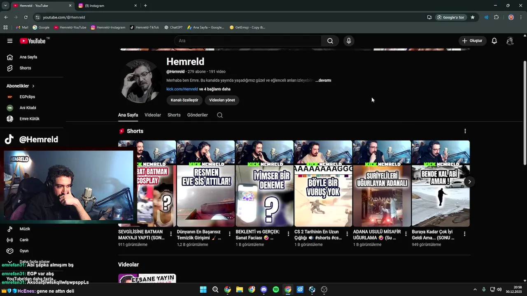Expand the Abonelikler section
Image resolution: width=527 pixels, height=296 pixels.
21,86
